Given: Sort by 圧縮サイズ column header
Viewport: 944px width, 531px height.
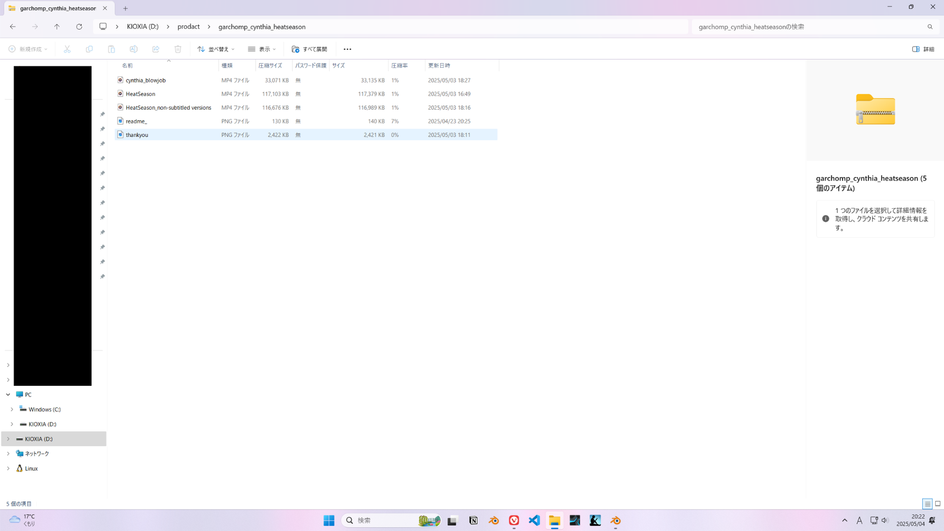Looking at the screenshot, I should click(x=270, y=65).
